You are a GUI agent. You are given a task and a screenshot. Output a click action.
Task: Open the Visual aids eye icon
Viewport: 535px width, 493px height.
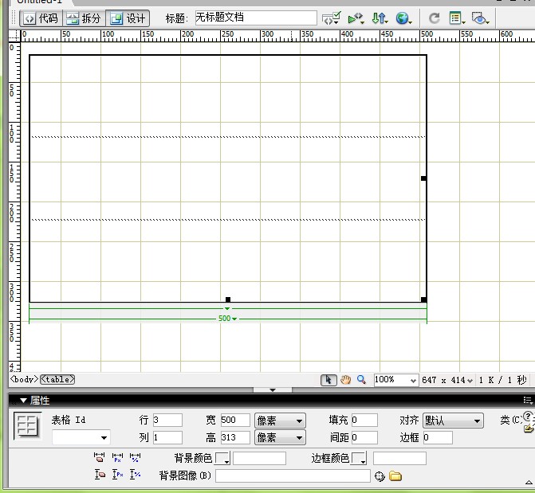click(x=481, y=18)
